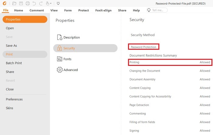Open the Hand tool dropdown arrow
This screenshot has width=213, height=135.
51,4
